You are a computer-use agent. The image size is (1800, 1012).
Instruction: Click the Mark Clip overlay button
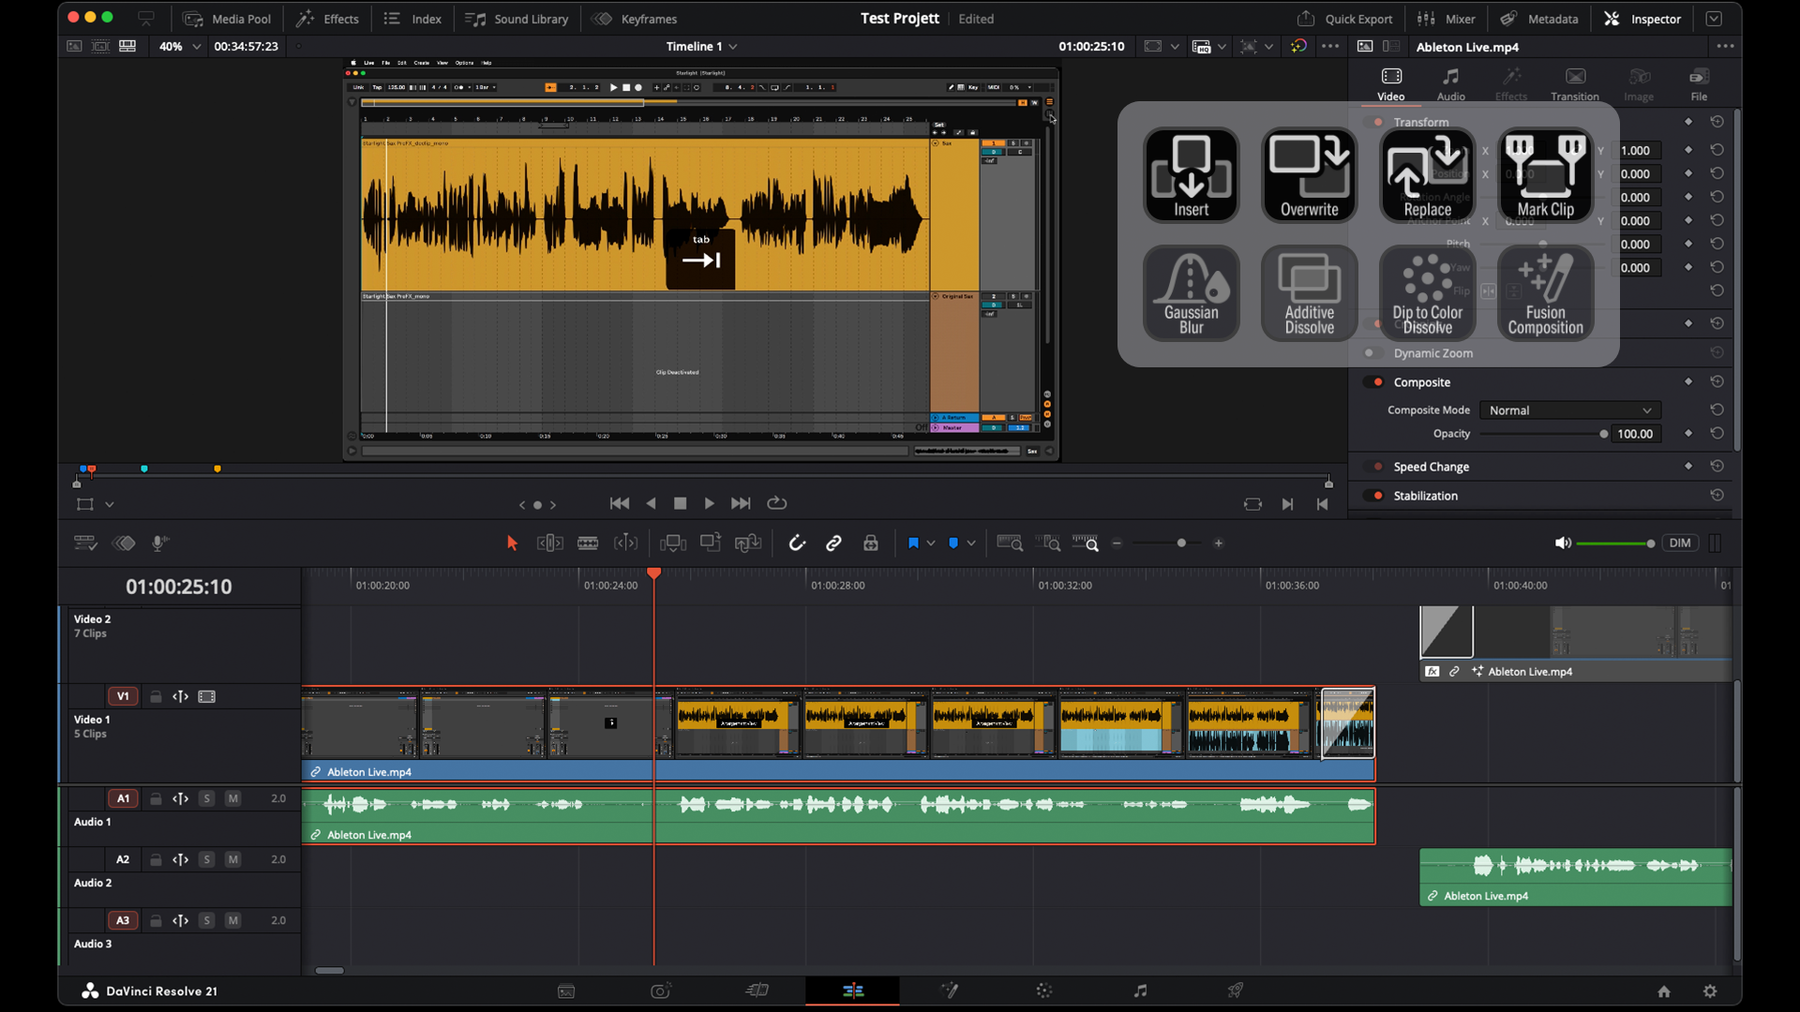pos(1545,175)
